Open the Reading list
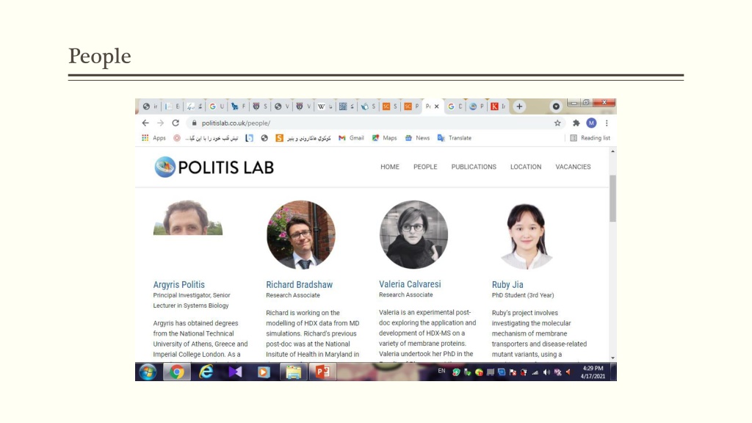Image resolution: width=752 pixels, height=423 pixels. point(590,137)
